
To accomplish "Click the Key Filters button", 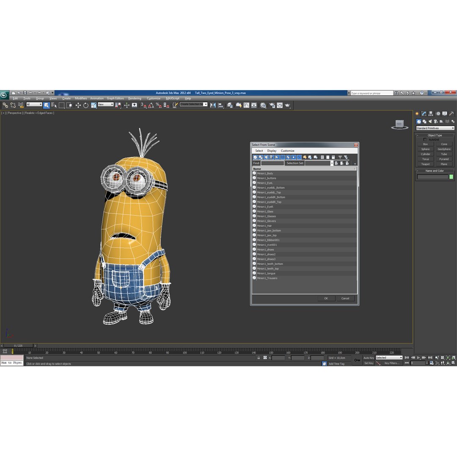I will click(x=392, y=363).
